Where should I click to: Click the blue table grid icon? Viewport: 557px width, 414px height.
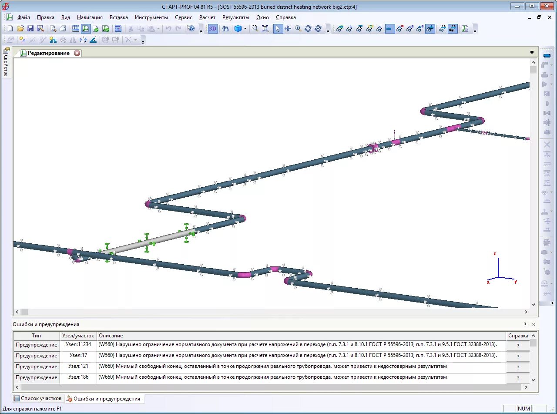(x=75, y=29)
